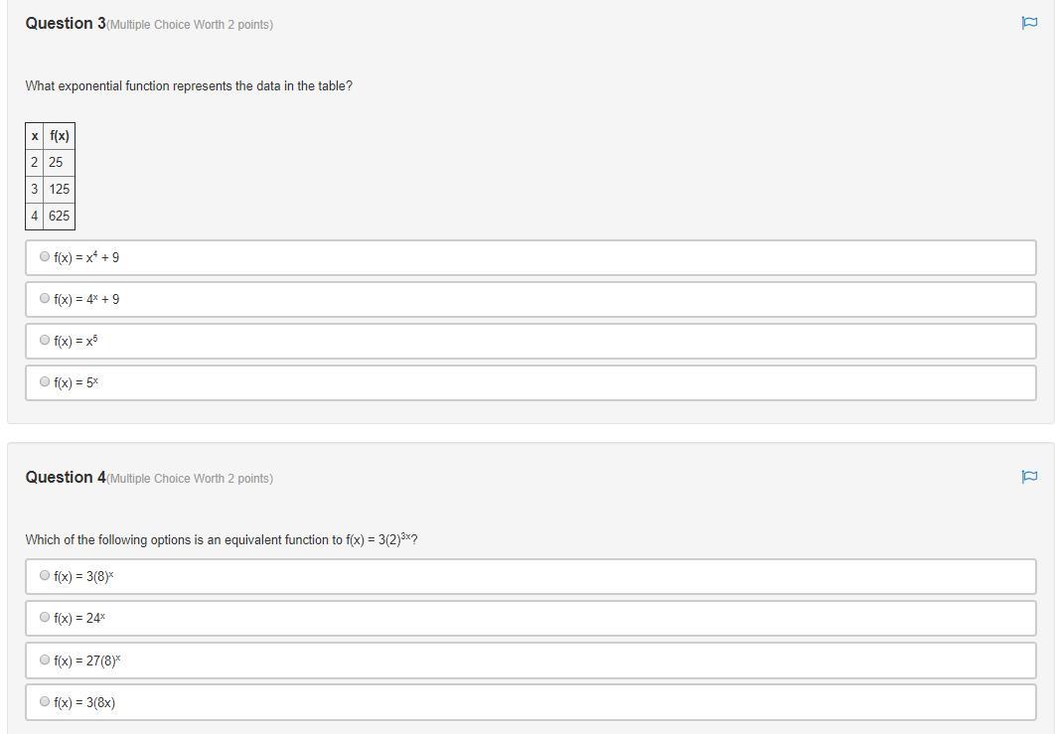1055x734 pixels.
Task: Choose the f(x) = 4ˣ + 9 radio
Action: tap(45, 298)
